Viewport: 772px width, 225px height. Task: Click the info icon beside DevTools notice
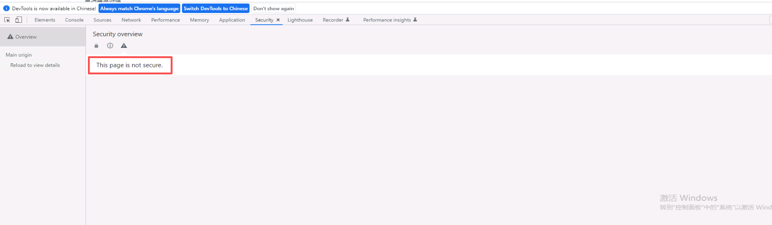(7, 8)
